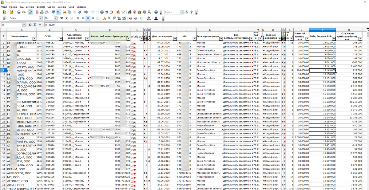Toggle Underline formatting (Ч)
This screenshot has width=369, height=190.
[71, 18]
